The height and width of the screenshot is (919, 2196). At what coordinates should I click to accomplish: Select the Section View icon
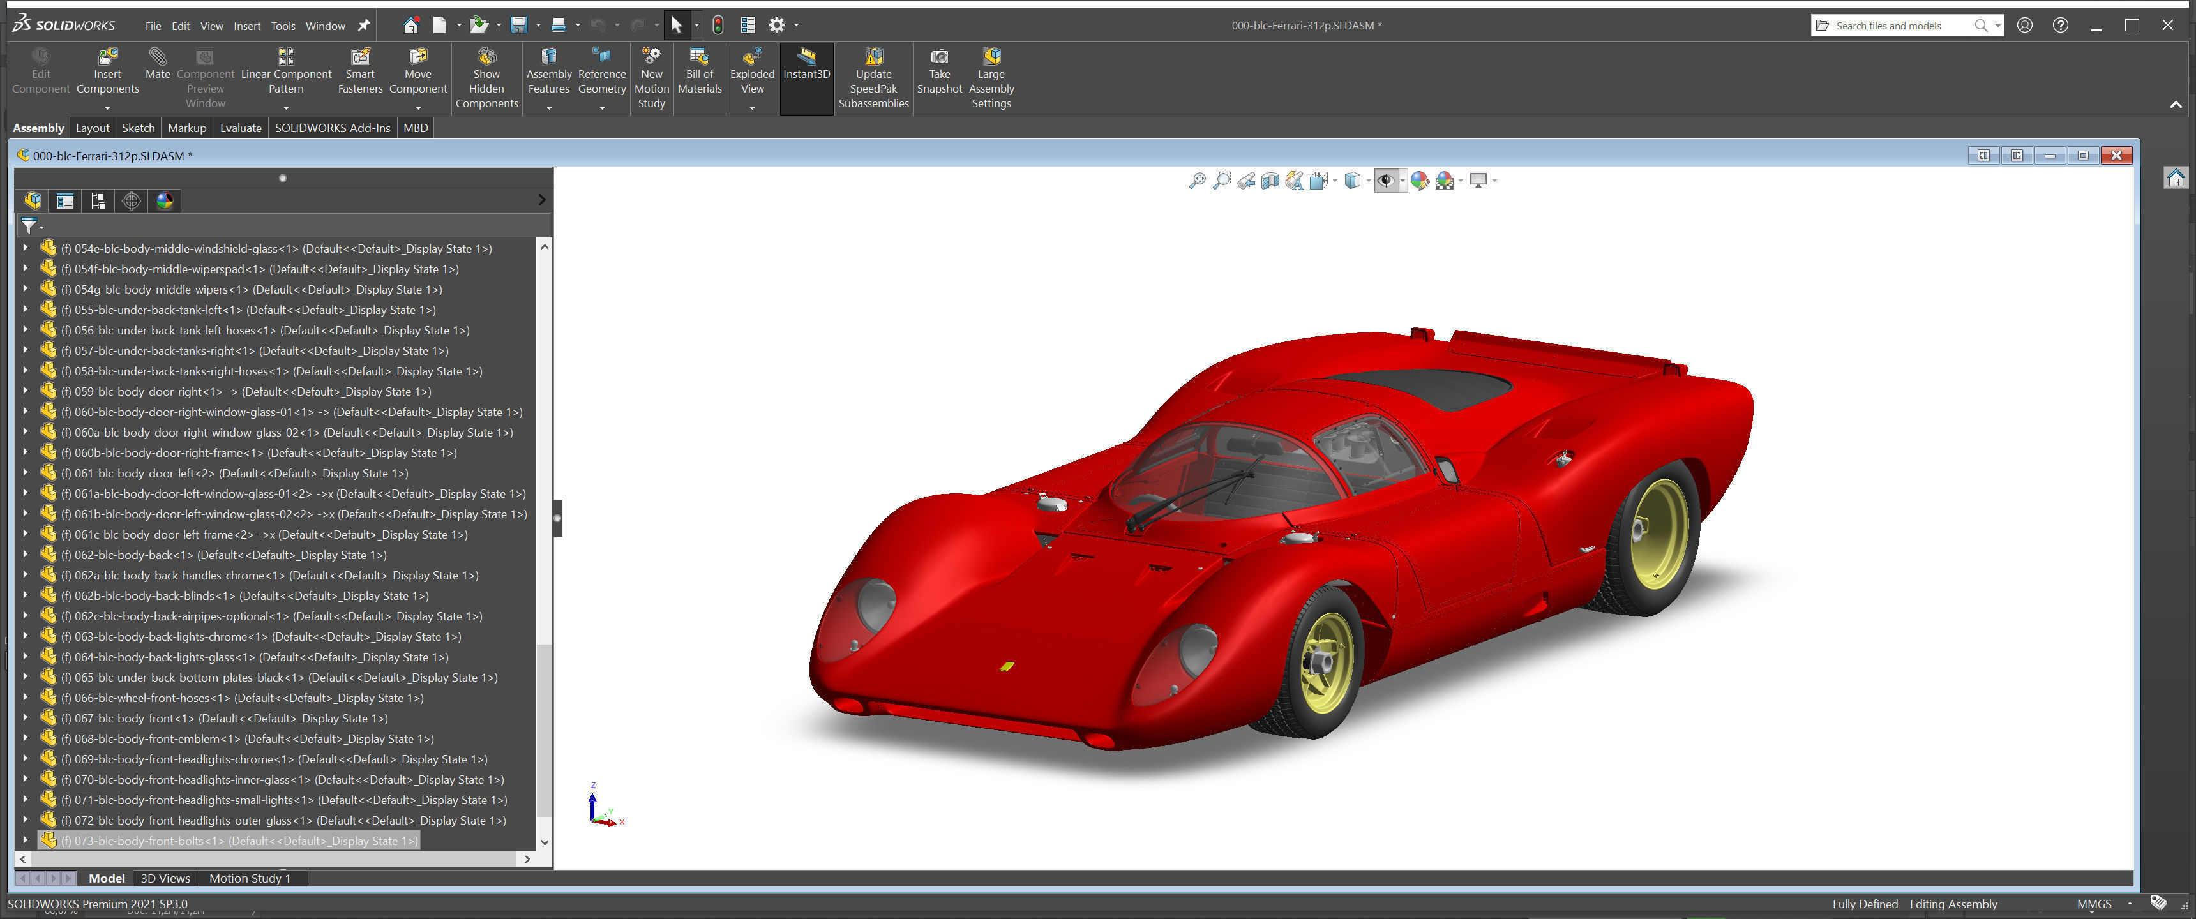coord(1270,181)
